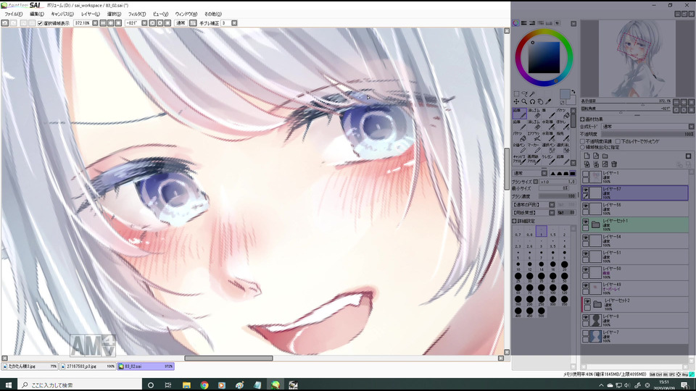Hide レイヤー56 layer via eye icon
The image size is (696, 391).
pos(586,206)
